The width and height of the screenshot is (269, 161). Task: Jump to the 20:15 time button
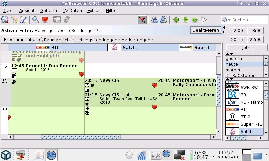click(x=237, y=39)
